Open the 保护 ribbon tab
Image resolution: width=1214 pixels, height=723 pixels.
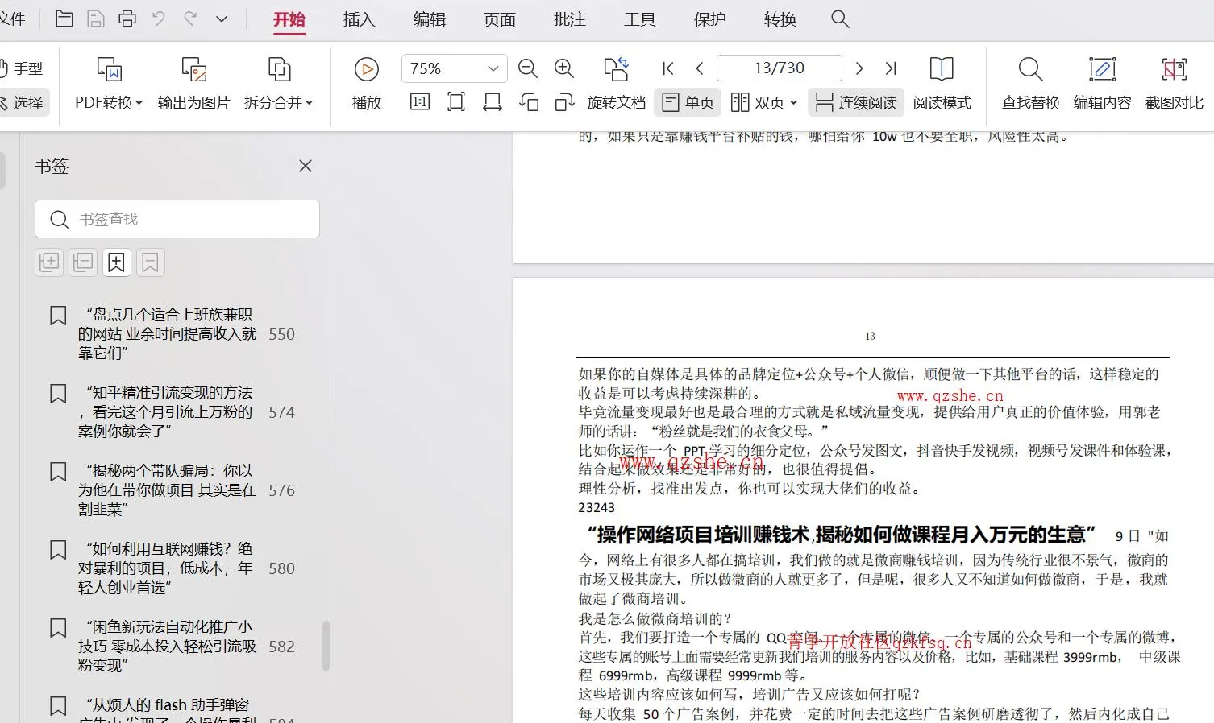pyautogui.click(x=710, y=19)
